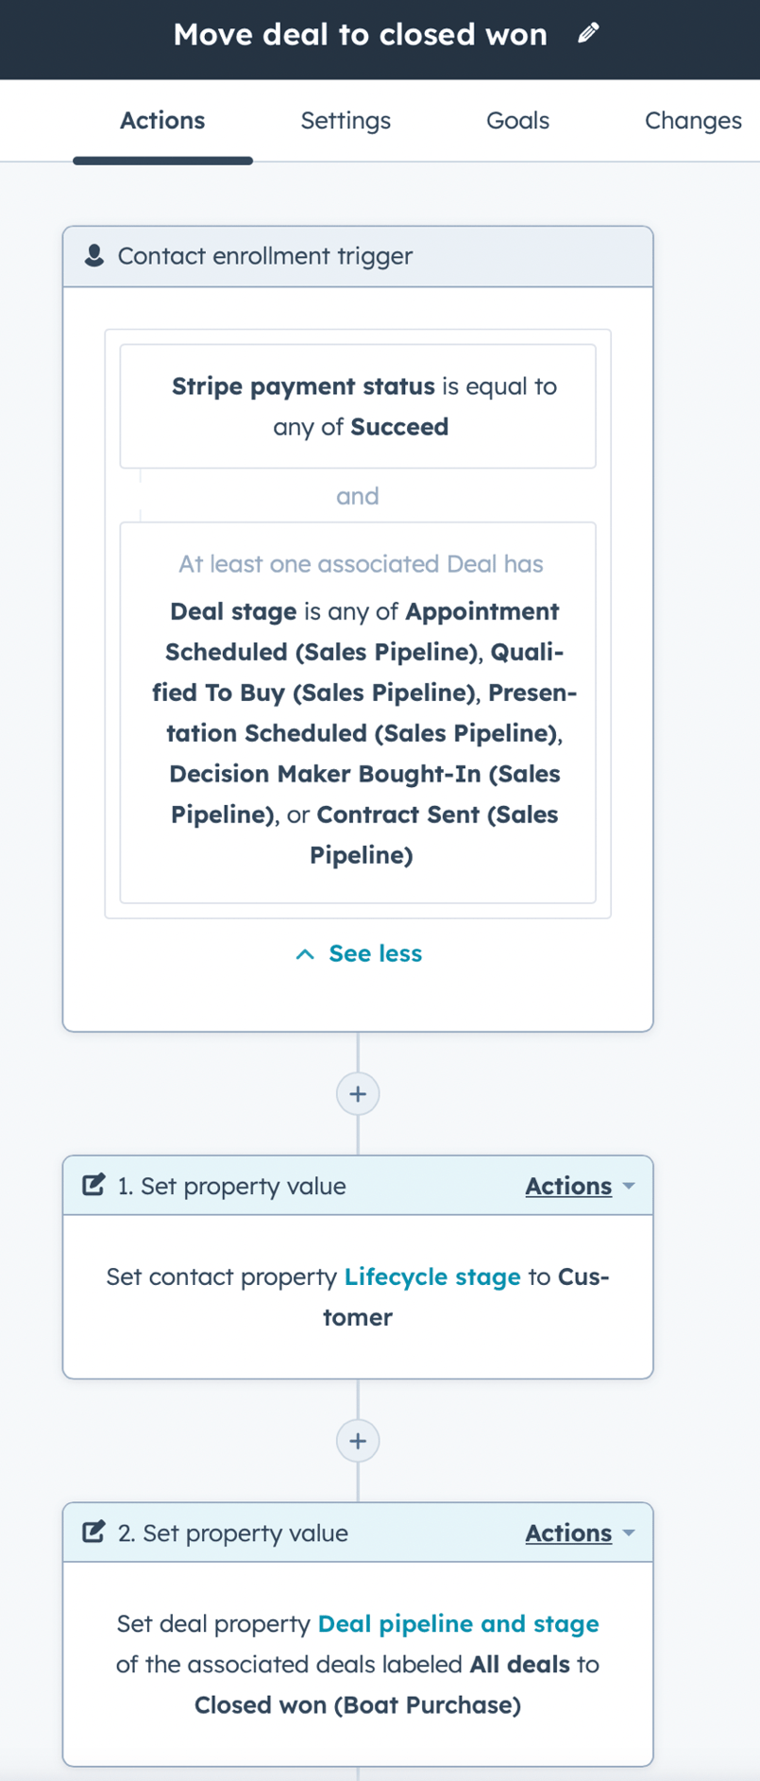Open the Goals tab

coord(516,120)
